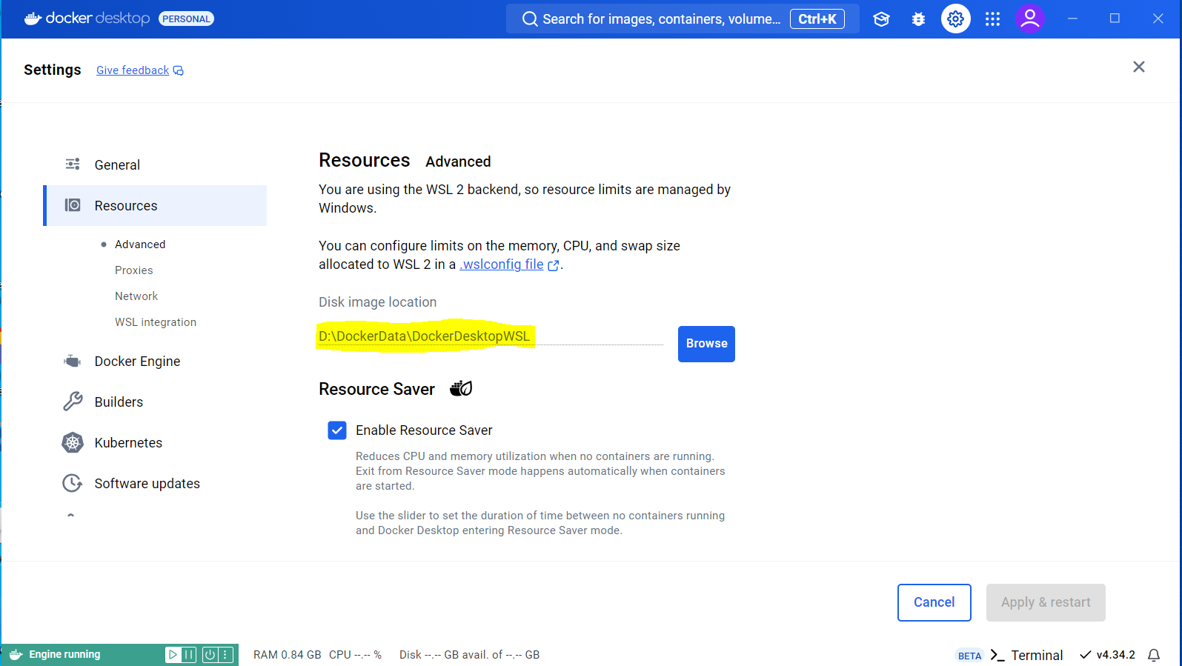The width and height of the screenshot is (1182, 666).
Task: Open the General settings section
Action: [155, 164]
